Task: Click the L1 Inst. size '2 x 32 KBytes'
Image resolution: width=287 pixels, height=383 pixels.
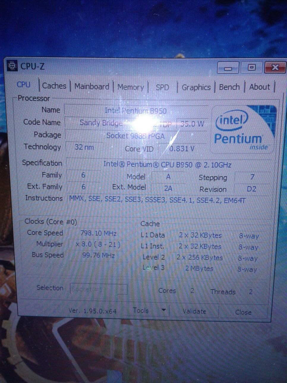Action: pos(200,247)
